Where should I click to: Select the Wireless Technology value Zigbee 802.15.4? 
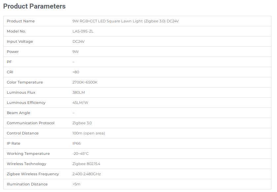tap(87, 164)
